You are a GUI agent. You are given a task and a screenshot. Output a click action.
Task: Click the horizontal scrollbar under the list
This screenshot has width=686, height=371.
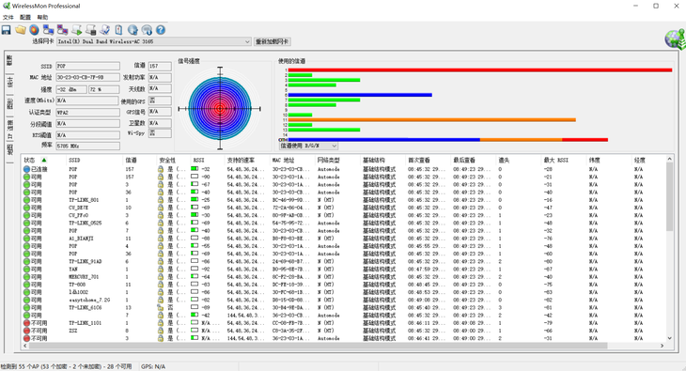tap(343, 346)
